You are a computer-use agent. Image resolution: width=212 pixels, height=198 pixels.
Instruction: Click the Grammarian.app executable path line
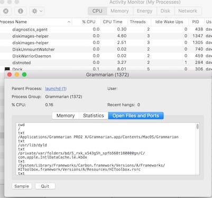click(98, 137)
